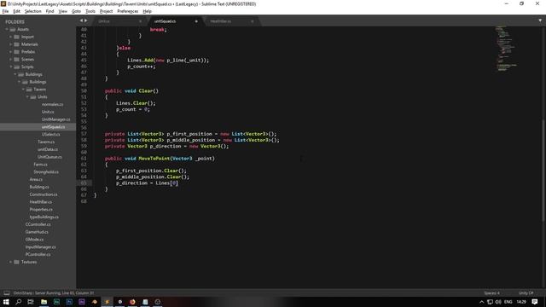Collapse the Tavern folder
The width and height of the screenshot is (546, 307).
[x=23, y=89]
